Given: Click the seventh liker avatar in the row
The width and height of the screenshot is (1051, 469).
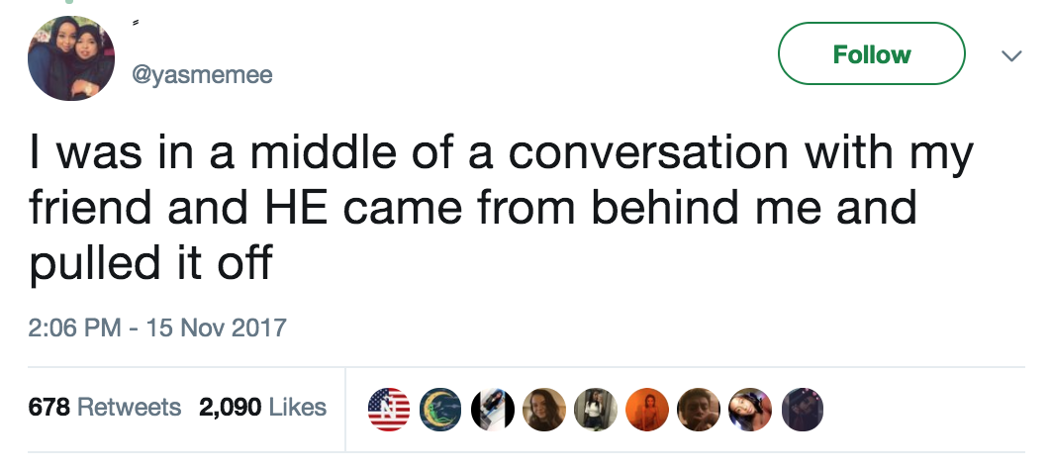Looking at the screenshot, I should 698,407.
